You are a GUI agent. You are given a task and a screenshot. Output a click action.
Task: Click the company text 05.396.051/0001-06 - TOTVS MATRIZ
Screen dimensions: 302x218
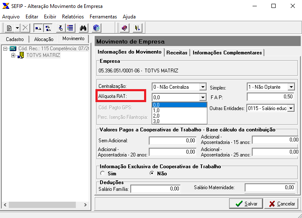[138, 71]
